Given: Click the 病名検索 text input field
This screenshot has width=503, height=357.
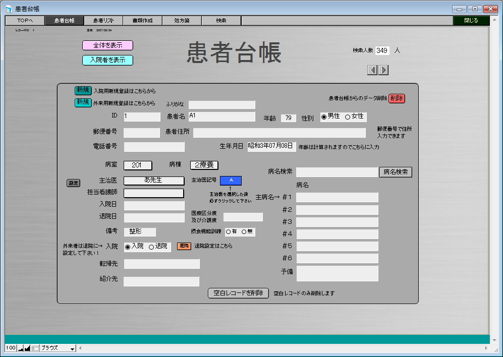Looking at the screenshot, I should click(337, 172).
